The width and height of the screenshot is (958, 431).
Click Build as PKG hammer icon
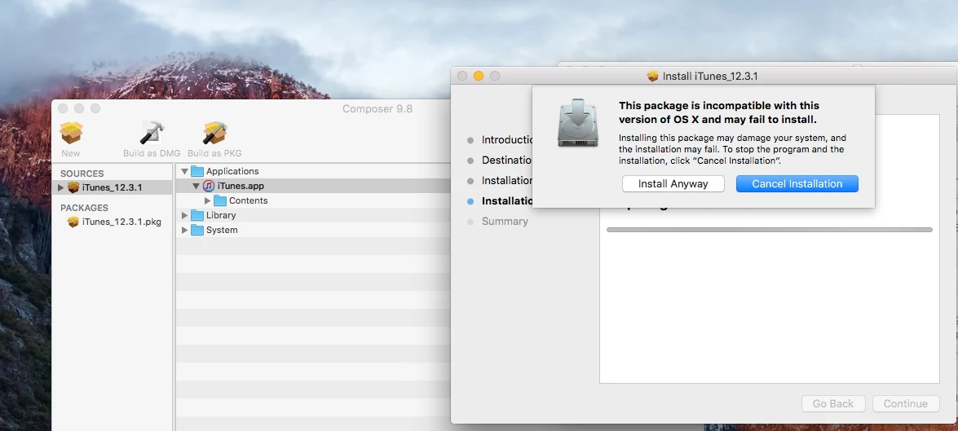[214, 133]
